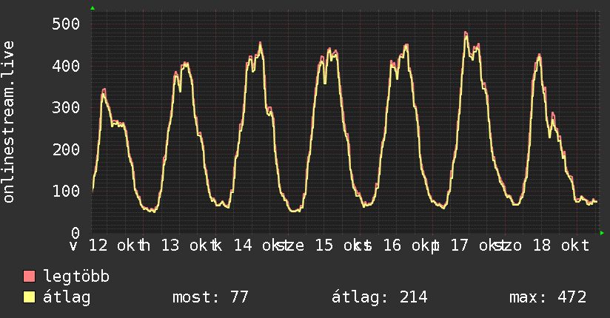The width and height of the screenshot is (610, 318).
Task: Click the 12 okt peak on the graph
Action: pyautogui.click(x=104, y=90)
